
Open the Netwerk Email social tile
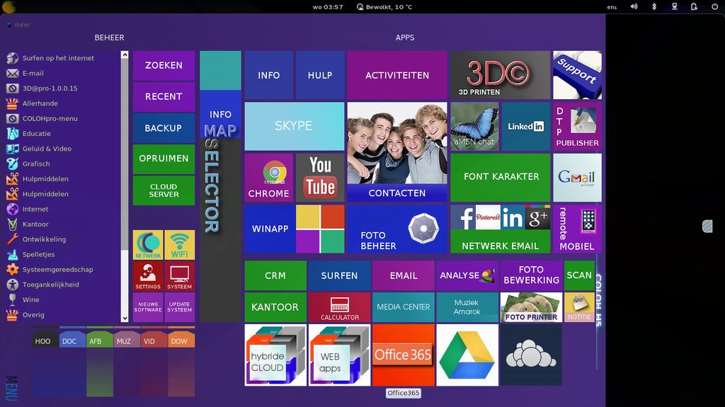click(x=501, y=229)
